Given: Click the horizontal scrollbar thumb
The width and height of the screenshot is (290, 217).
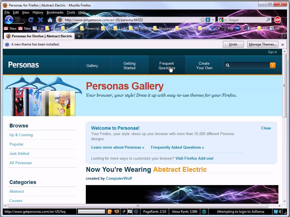Looking at the screenshot, I should pos(138,206).
